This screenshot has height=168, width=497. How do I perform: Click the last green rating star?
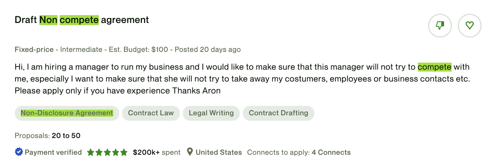[124, 152]
